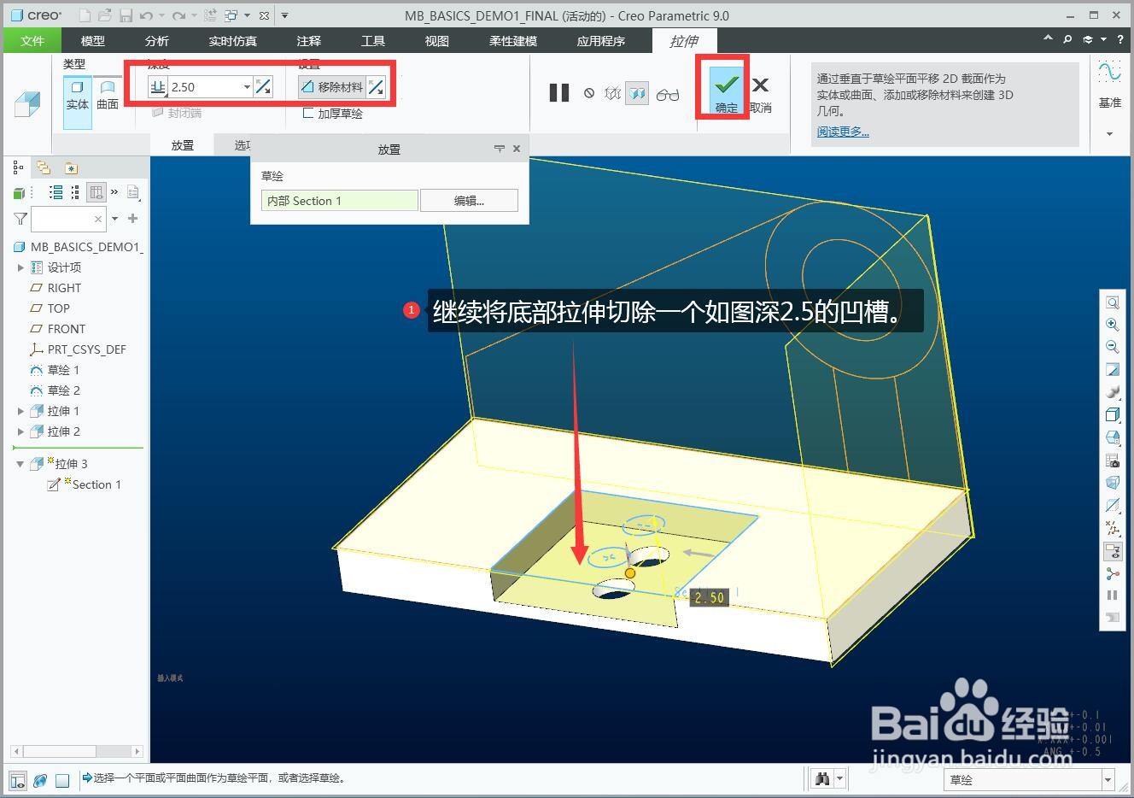1134x798 pixels.
Task: Create a new file from toolbar
Action: point(85,15)
